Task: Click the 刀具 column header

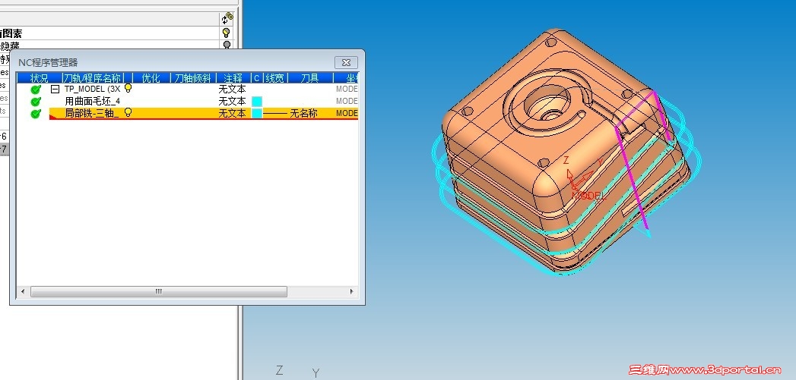Action: coord(309,78)
